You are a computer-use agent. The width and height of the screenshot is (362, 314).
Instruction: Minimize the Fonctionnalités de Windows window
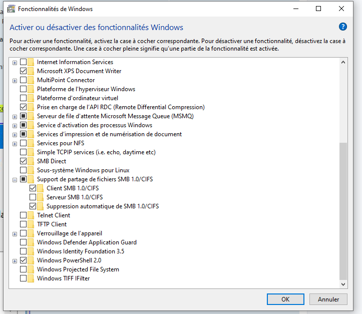click(296, 9)
